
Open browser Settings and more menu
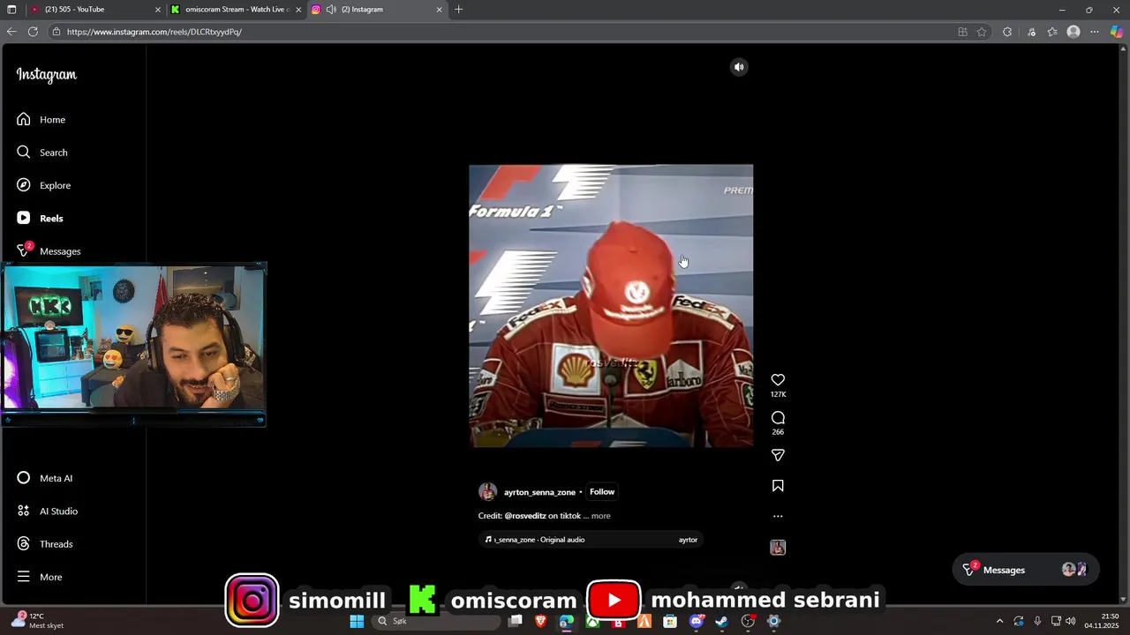(1095, 32)
